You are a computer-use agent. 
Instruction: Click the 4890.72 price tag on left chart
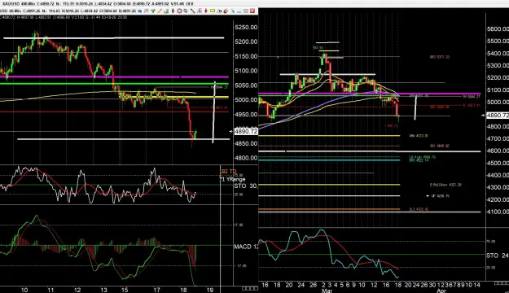246,131
